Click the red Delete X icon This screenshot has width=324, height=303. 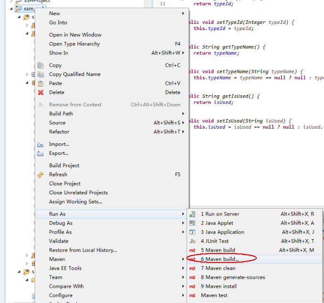point(41,92)
